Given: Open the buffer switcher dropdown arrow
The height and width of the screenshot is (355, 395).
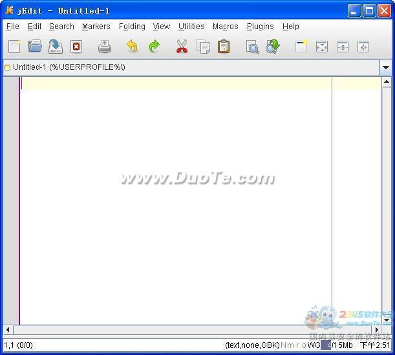Looking at the screenshot, I should tap(386, 67).
